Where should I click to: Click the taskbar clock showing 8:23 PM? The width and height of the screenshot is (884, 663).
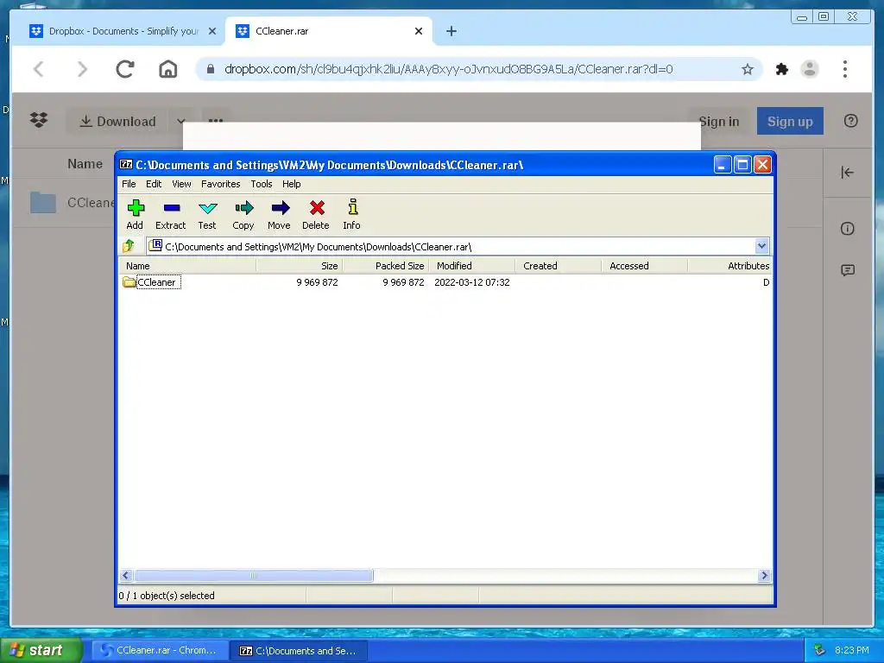tap(851, 650)
